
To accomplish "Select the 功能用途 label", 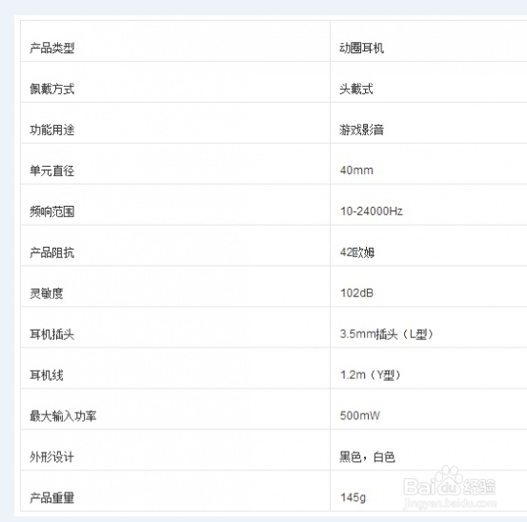I will [x=52, y=130].
